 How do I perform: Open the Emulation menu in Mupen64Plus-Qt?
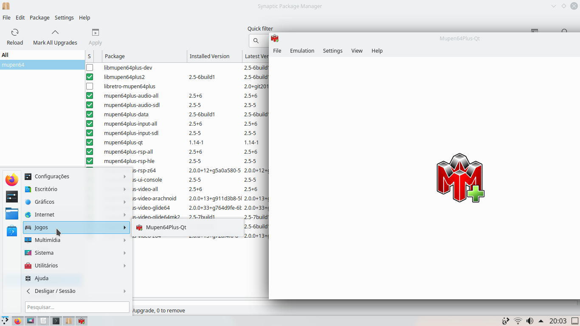pos(302,51)
